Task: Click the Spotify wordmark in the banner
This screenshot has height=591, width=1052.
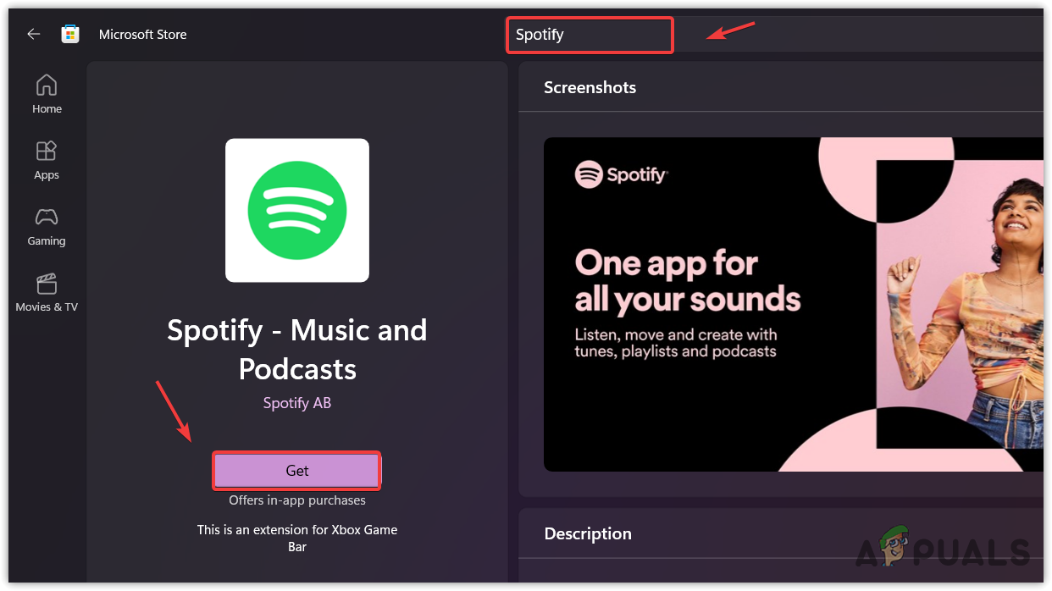Action: pyautogui.click(x=622, y=175)
